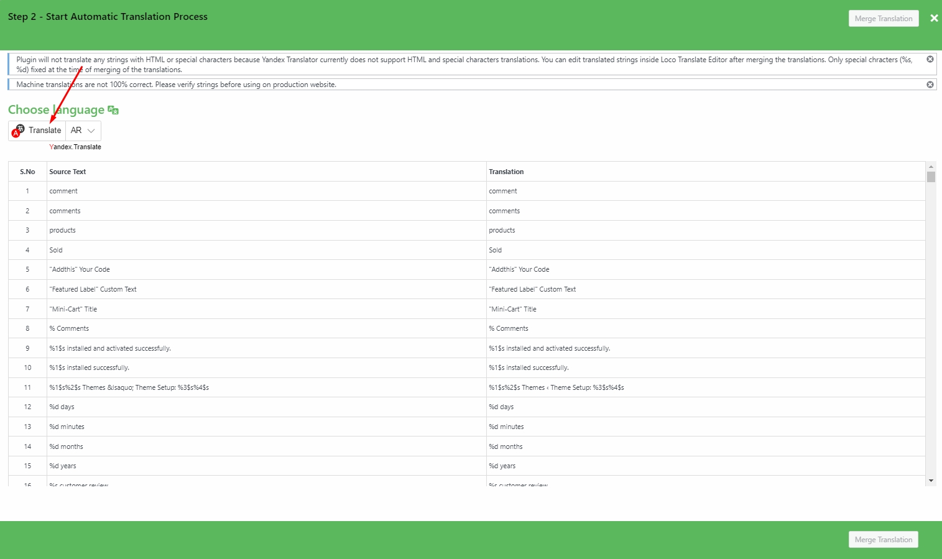942x559 pixels.
Task: Select the "Mini-Cart" Title source text cell
Action: point(73,309)
